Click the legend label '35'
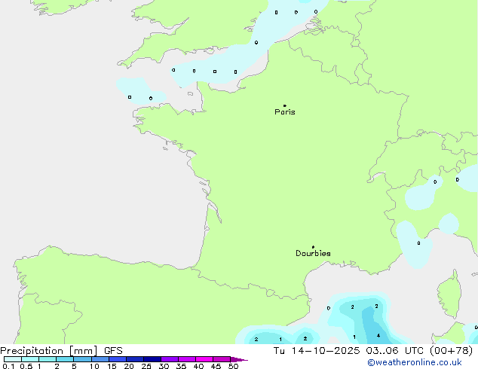Viewport: 478px width, 369px height. tap(181, 366)
